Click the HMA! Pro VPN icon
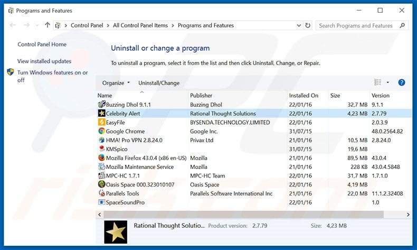The image size is (417, 250). pyautogui.click(x=101, y=140)
